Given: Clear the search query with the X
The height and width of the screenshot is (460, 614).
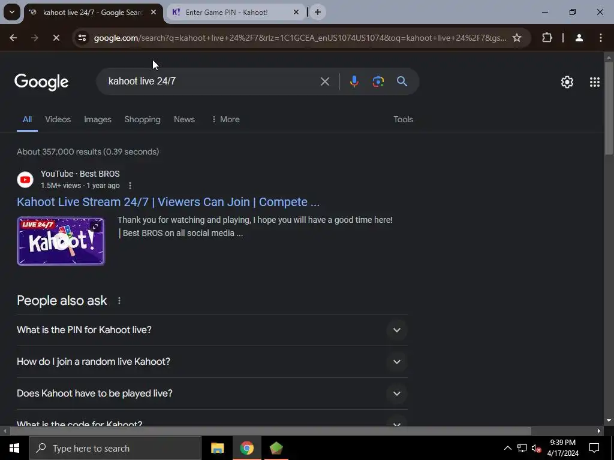Looking at the screenshot, I should (x=324, y=81).
